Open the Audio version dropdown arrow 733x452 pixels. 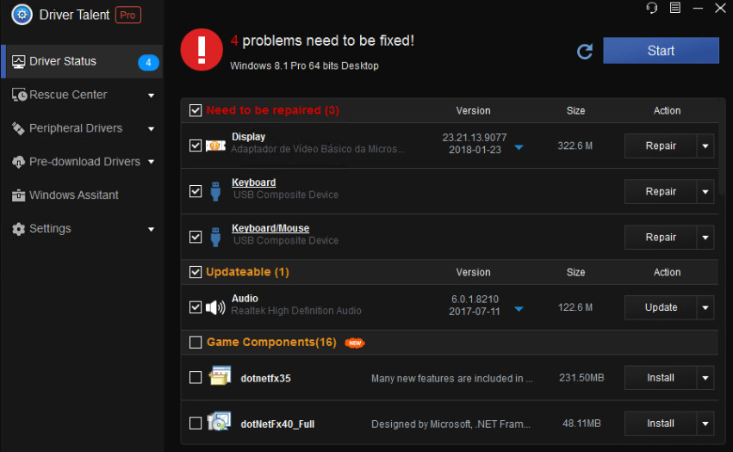coord(519,309)
